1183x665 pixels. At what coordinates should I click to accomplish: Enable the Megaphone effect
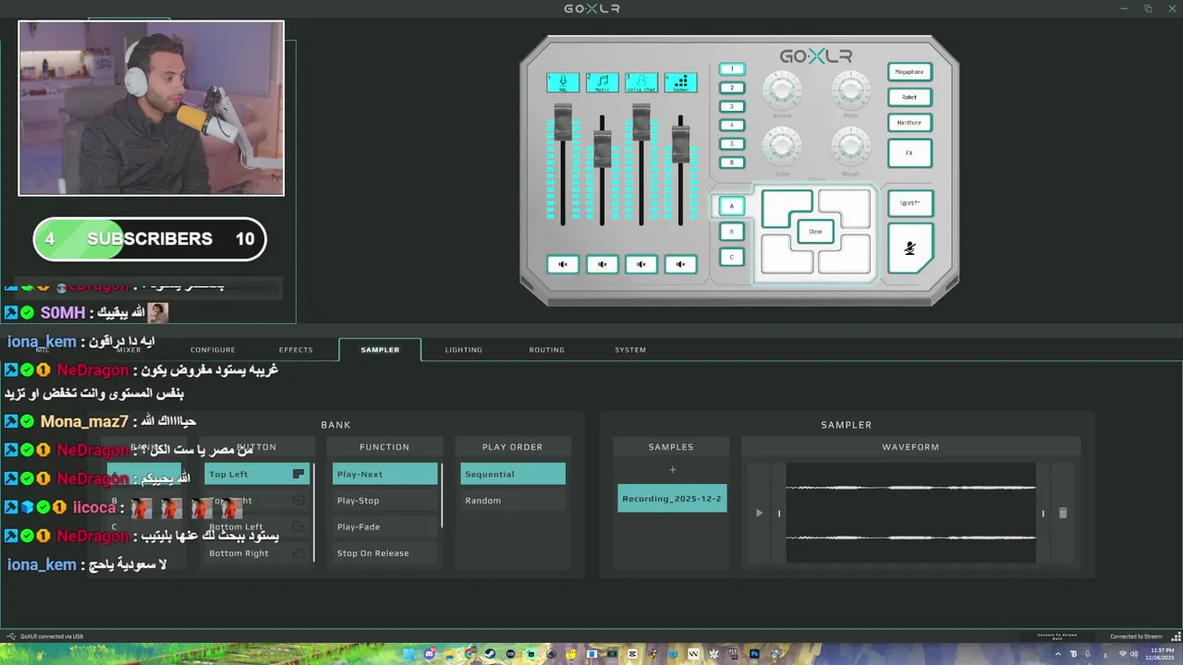909,72
